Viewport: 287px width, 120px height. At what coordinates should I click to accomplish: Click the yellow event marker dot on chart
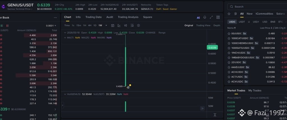pyautogui.click(x=130, y=85)
